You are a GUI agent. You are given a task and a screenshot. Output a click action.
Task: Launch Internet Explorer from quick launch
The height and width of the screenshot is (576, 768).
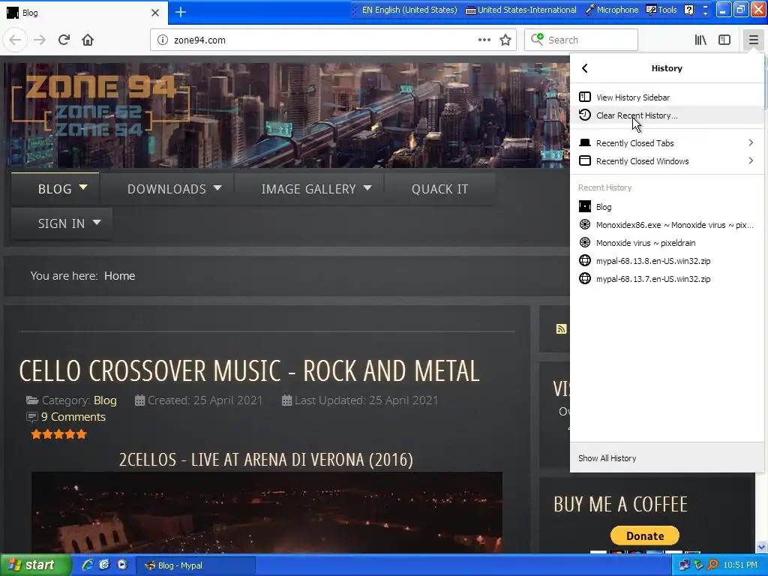click(x=88, y=565)
